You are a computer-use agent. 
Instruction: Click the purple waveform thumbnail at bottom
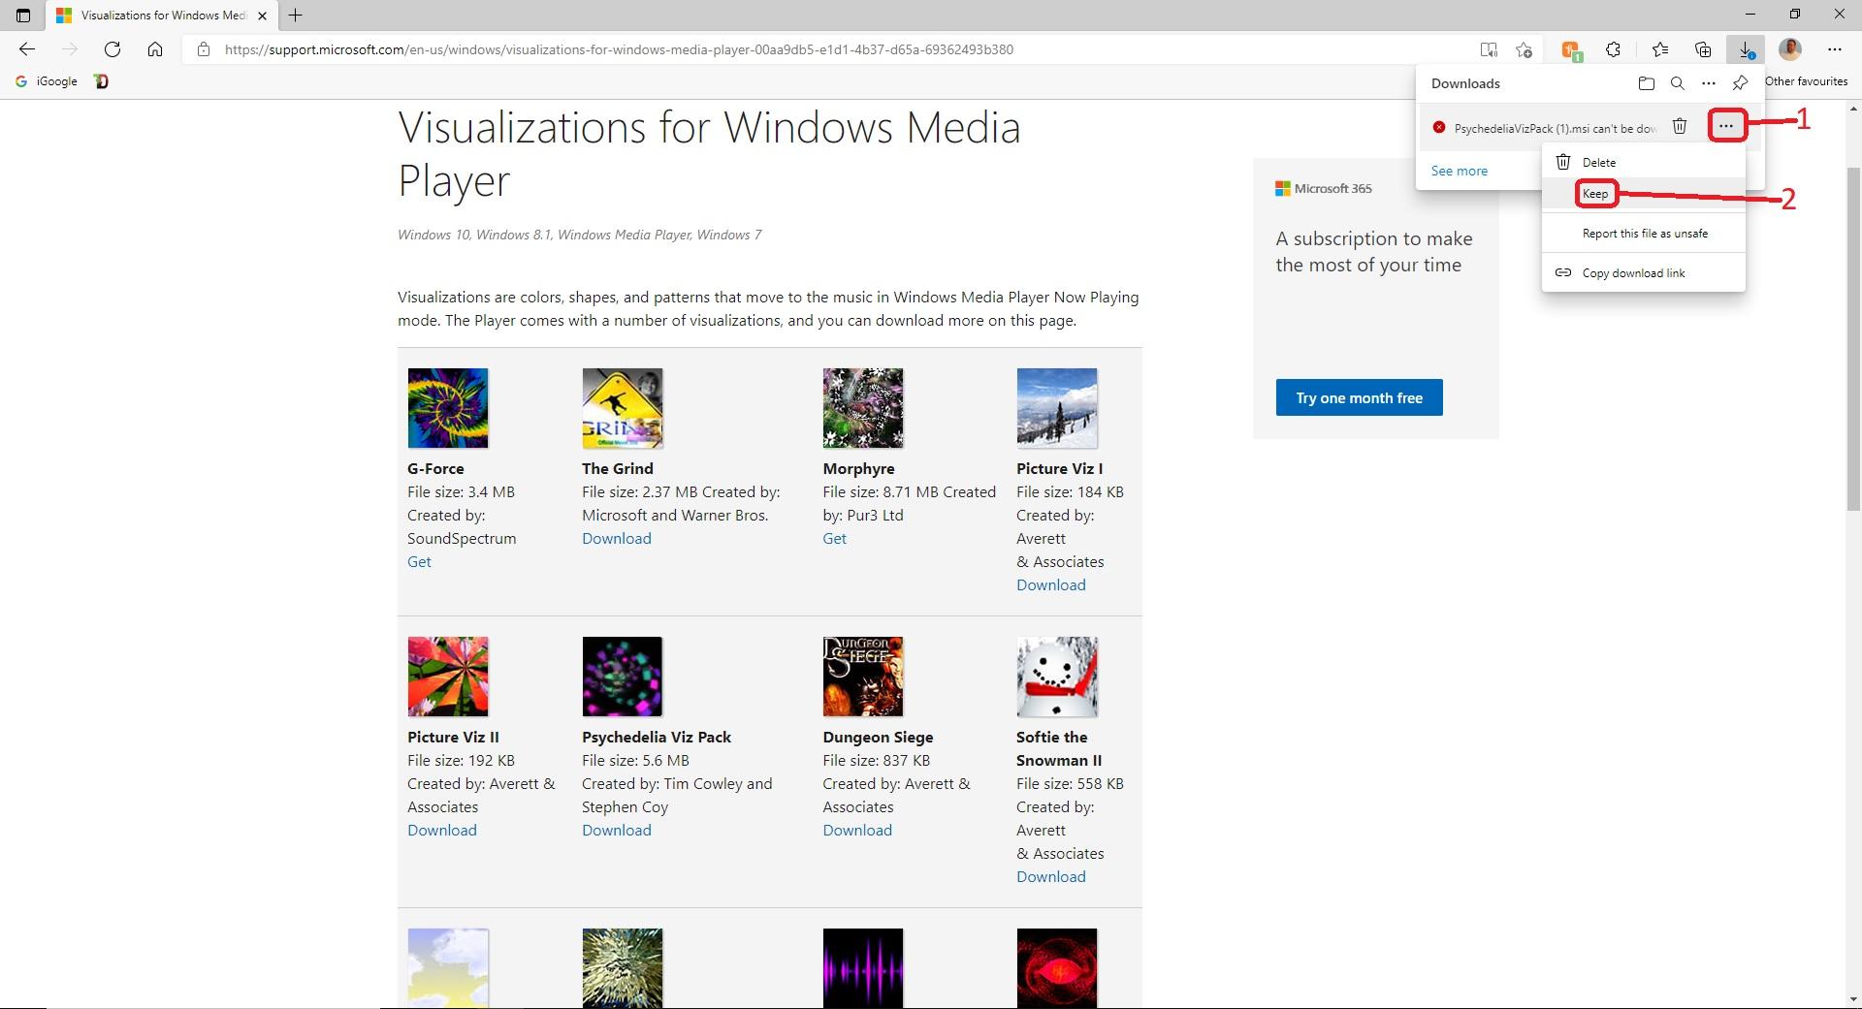863,968
